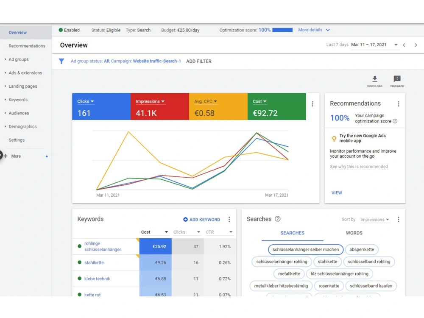Screen dimensions: 424x318
Task: Click the €25.92 cost cell
Action: pyautogui.click(x=156, y=246)
